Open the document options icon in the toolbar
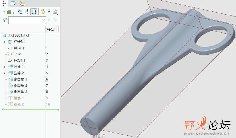 coord(55,12)
